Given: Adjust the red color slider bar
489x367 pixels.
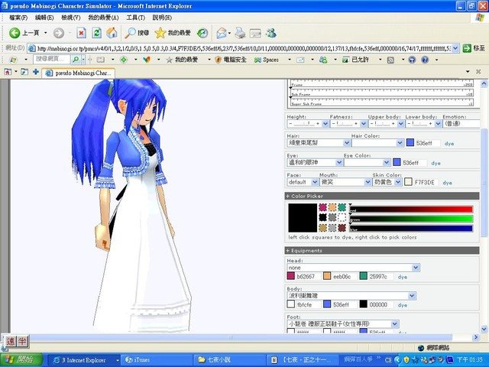Looking at the screenshot, I should pos(411,209).
